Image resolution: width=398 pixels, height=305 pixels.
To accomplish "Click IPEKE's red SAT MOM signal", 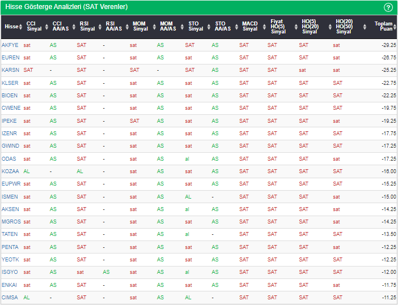I will click(134, 121).
